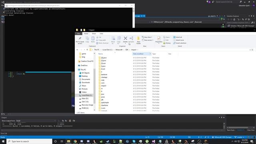This screenshot has width=256, height=144.
Task: Click the master branch in status bar
Action: point(239,137)
